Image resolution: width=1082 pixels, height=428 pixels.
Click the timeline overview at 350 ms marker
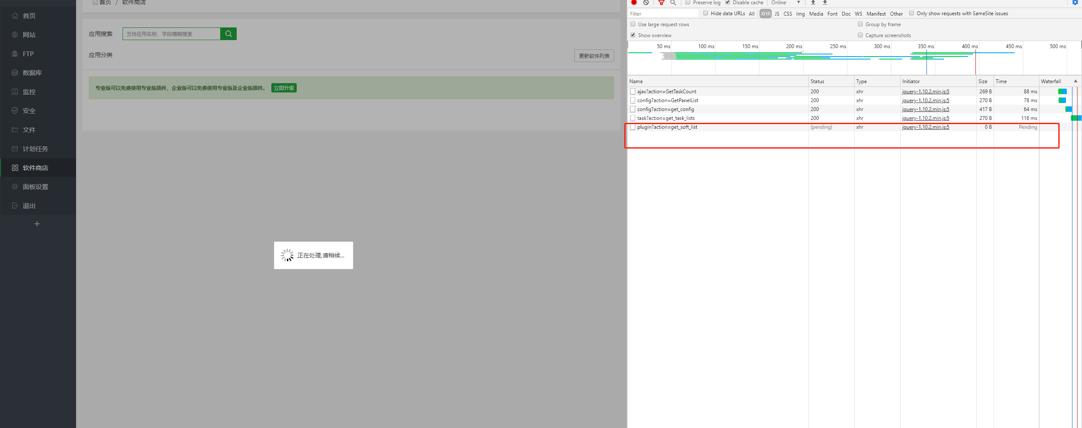click(926, 46)
